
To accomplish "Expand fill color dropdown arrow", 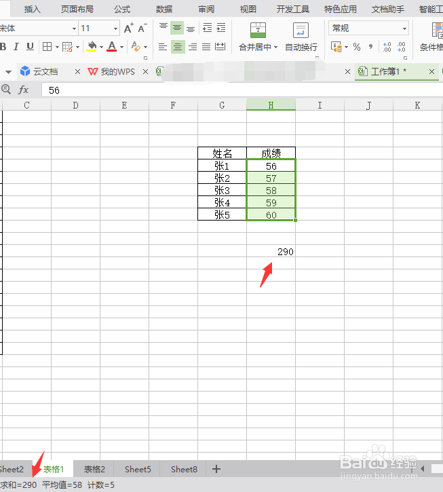I will (x=101, y=47).
